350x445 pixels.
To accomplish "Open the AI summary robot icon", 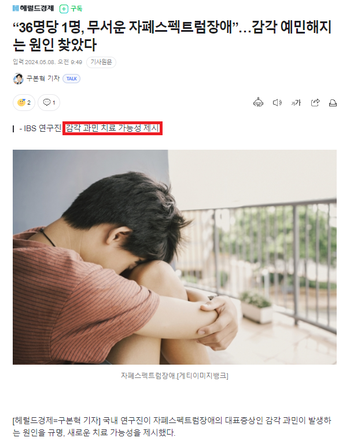I will (x=258, y=102).
